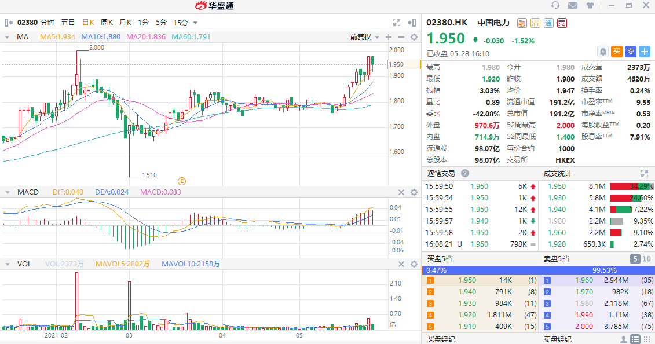Close the MACD indicator panel
This screenshot has width=655, height=344.
[401, 192]
